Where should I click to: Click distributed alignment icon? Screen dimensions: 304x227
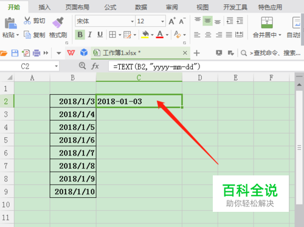[x=239, y=35]
